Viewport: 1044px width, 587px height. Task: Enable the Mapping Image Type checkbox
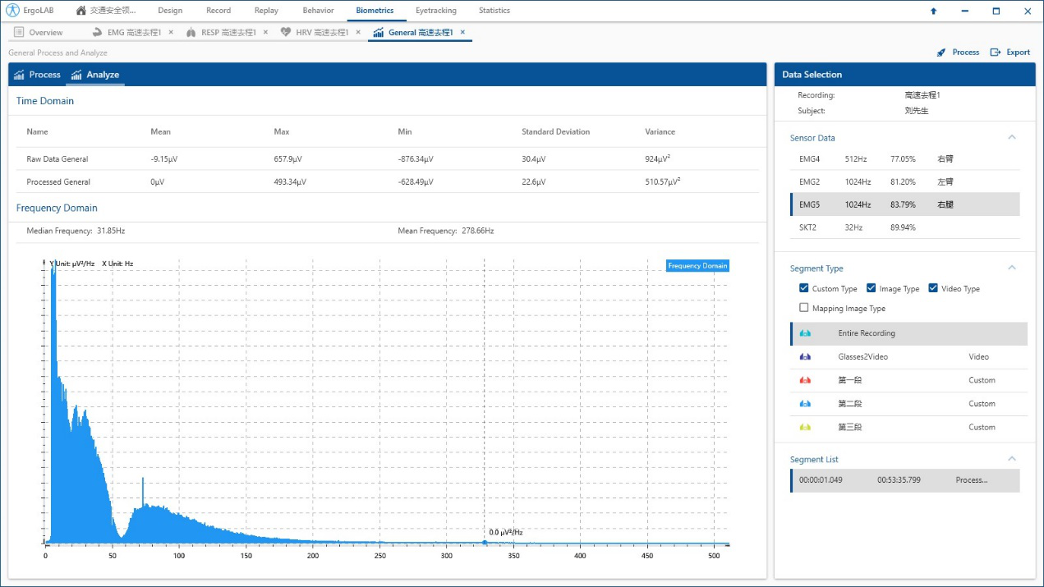(x=804, y=308)
